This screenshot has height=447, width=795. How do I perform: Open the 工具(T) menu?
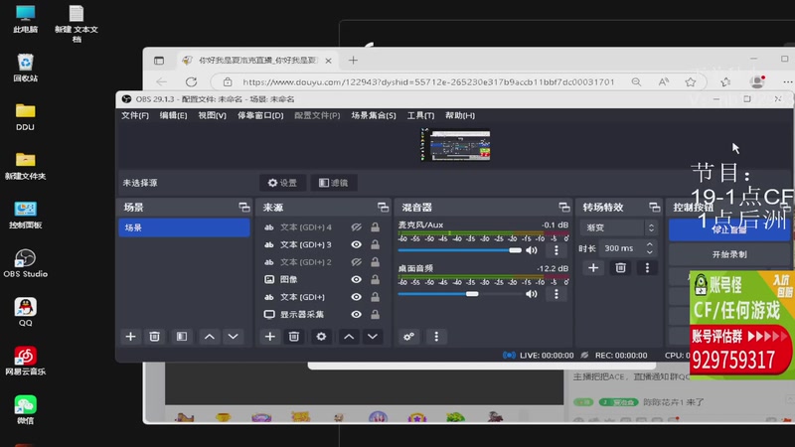coord(420,115)
